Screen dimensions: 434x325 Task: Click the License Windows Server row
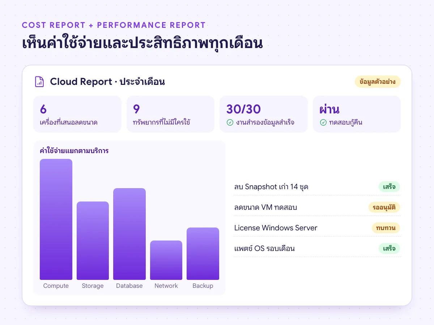317,228
